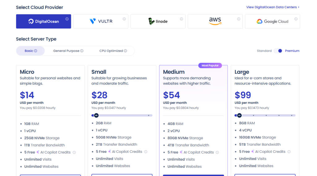The width and height of the screenshot is (317, 176).
Task: Toggle the Standard/Premium switch
Action: 278,51
